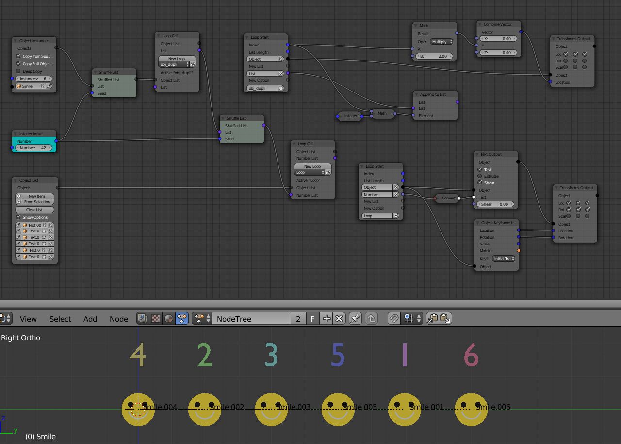Select the material shader node tree type icon
The height and width of the screenshot is (444, 621).
(x=168, y=319)
